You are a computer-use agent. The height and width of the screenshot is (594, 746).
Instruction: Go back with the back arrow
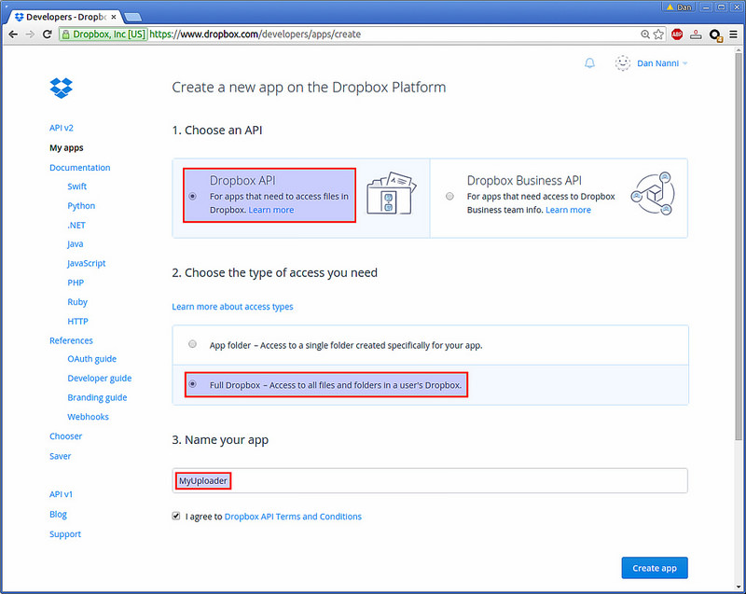point(13,35)
